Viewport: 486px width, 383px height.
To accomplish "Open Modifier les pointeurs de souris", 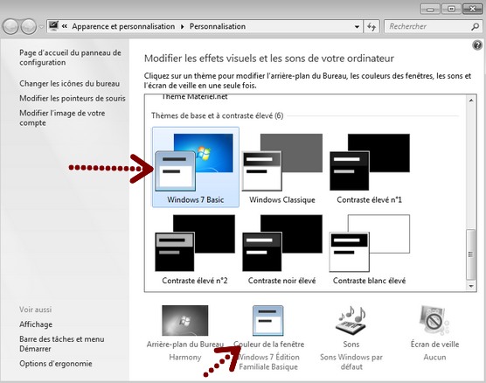I will coord(73,98).
